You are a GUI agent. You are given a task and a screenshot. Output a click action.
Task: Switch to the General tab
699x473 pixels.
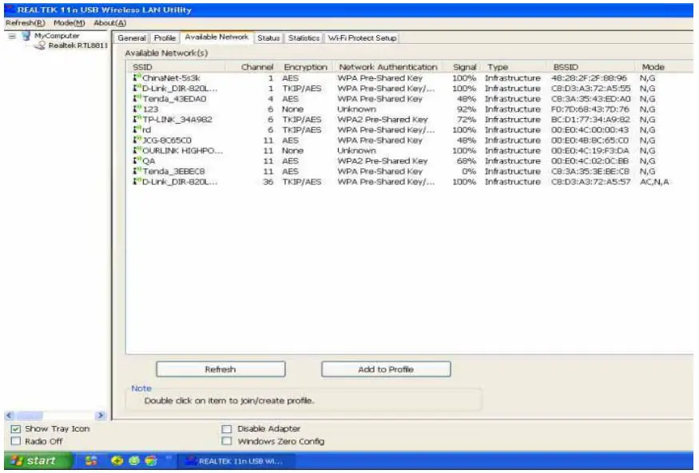132,38
